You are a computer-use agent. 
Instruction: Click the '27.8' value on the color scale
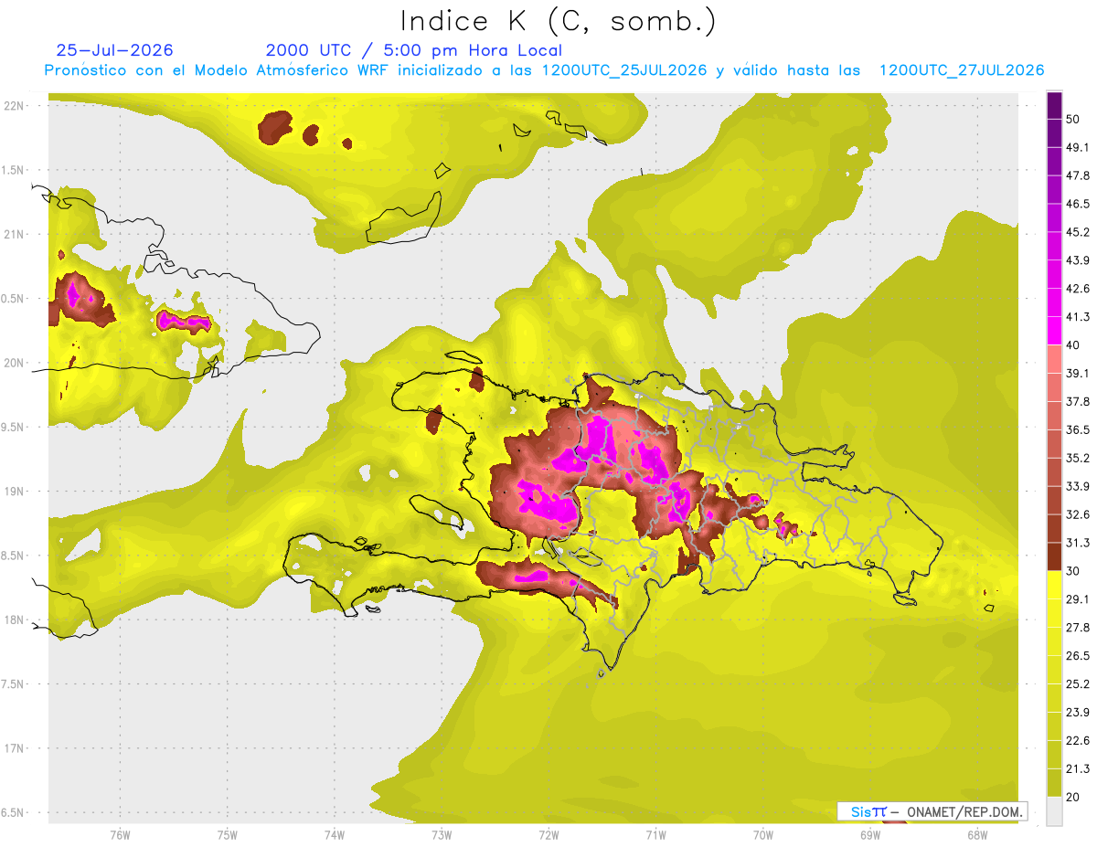1078,628
